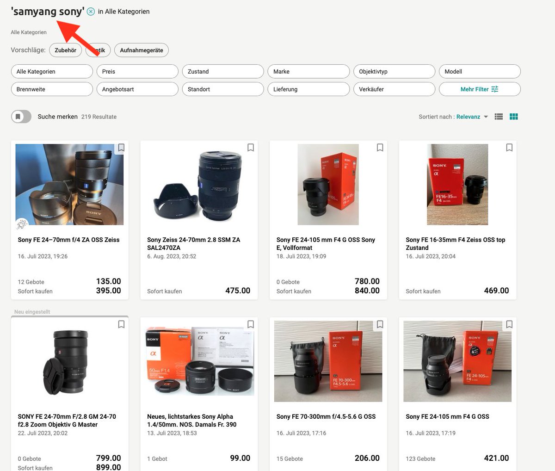Select the Zubehör suggestion chip
Image resolution: width=555 pixels, height=471 pixels.
(65, 50)
